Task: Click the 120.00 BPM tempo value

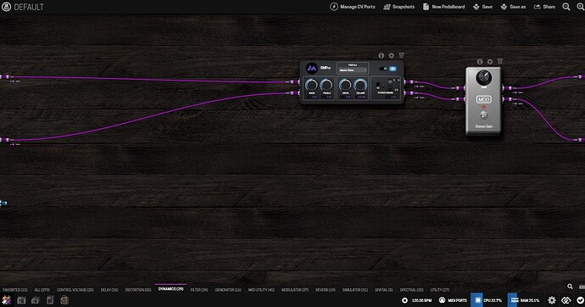Action: (x=422, y=300)
